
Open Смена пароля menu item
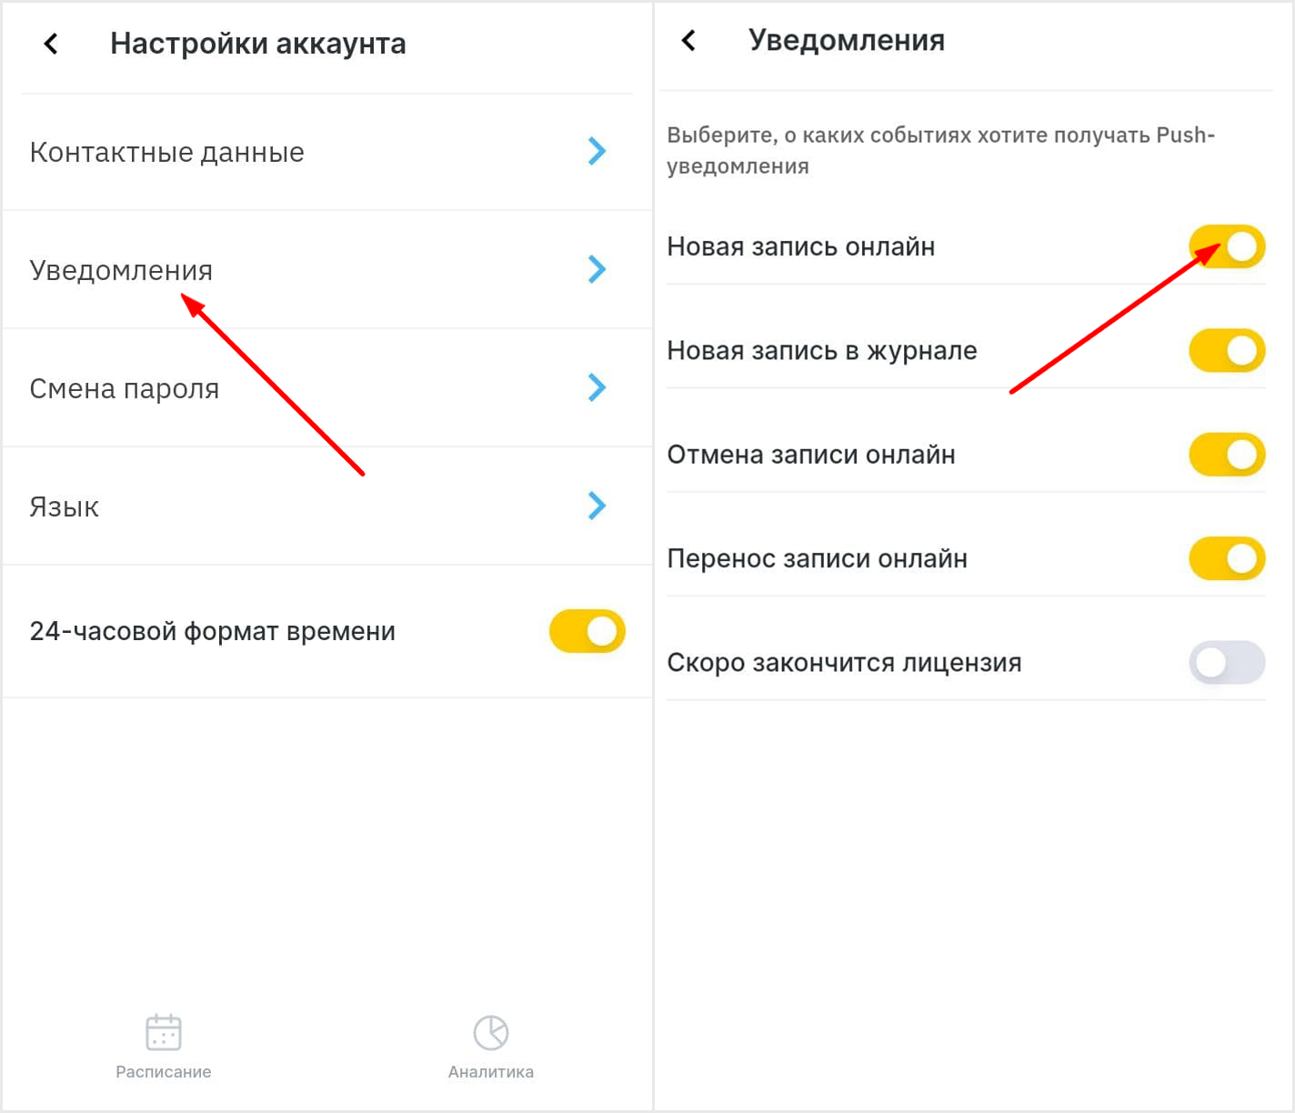coord(326,388)
